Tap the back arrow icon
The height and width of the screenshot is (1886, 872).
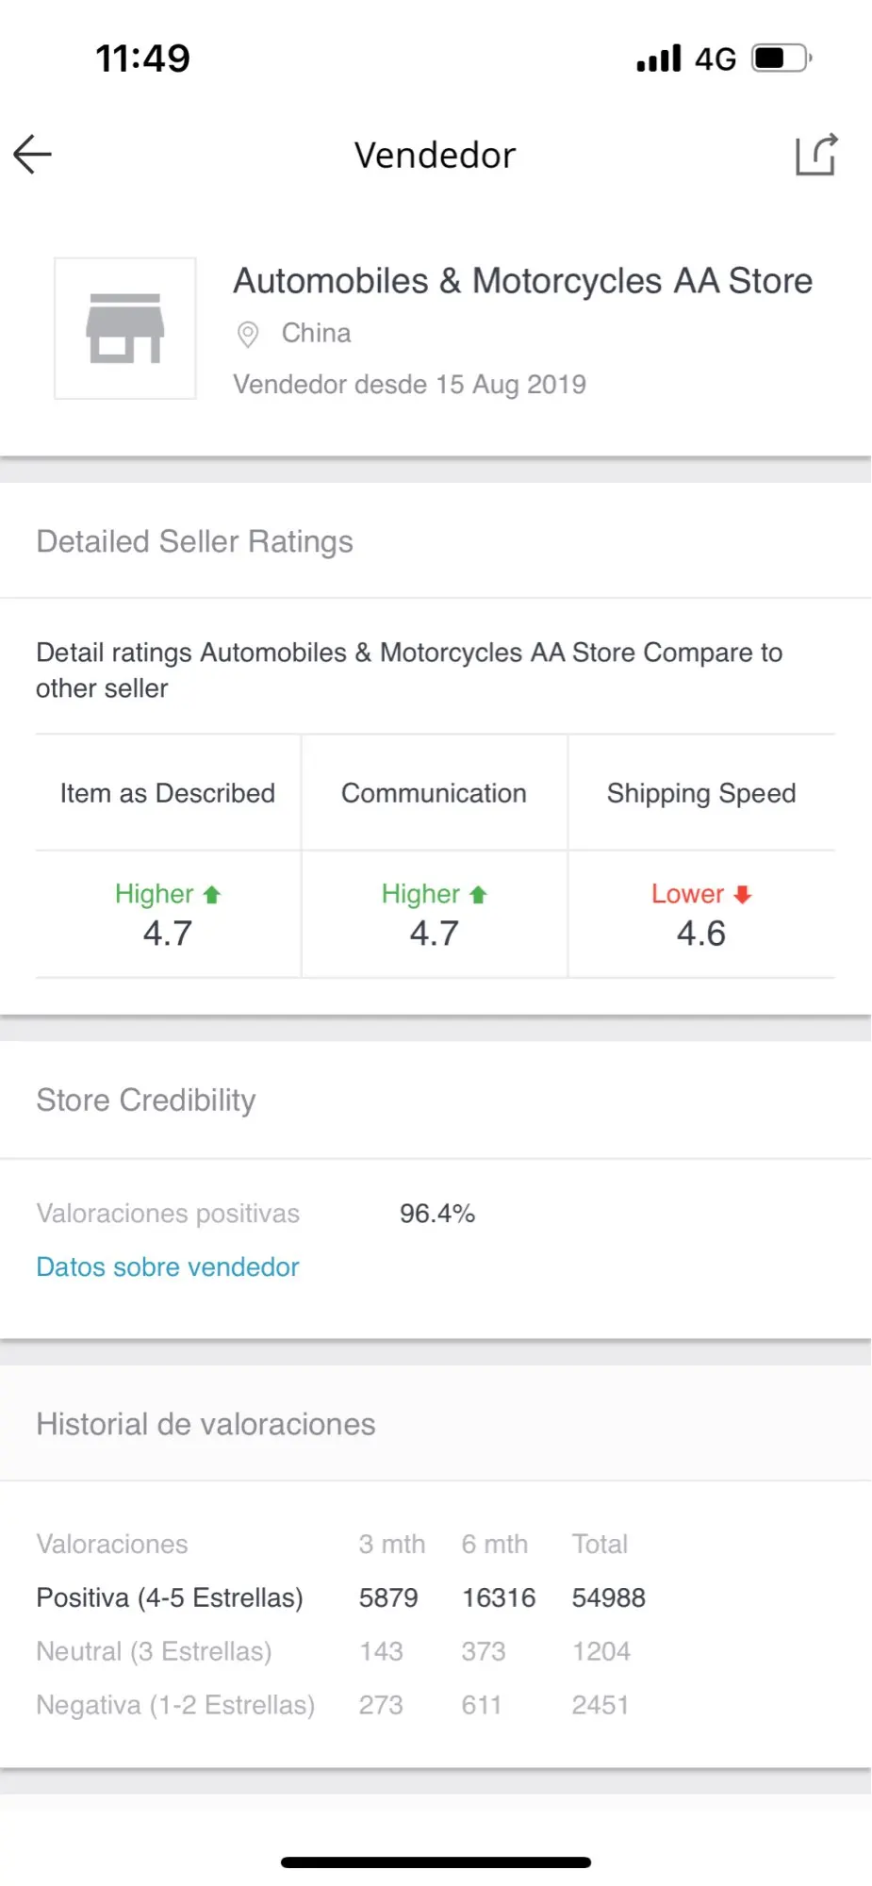pos(33,155)
